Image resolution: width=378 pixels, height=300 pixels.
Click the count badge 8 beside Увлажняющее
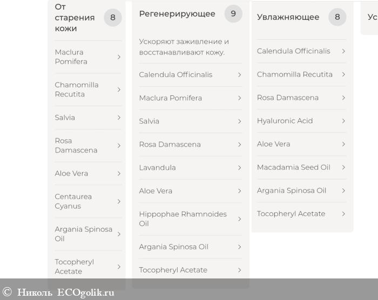click(x=337, y=17)
